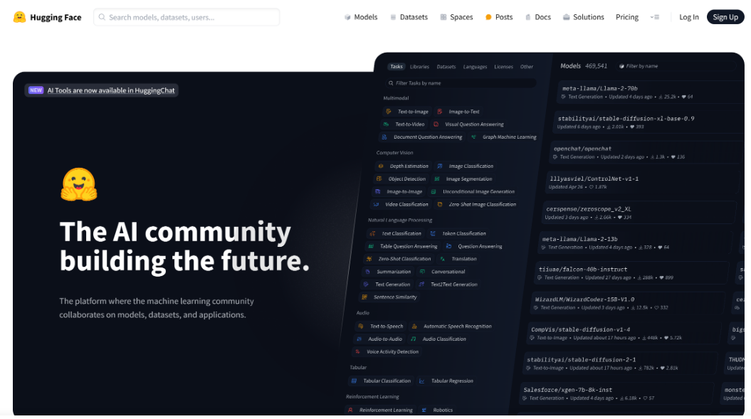Click the Datasets icon in navigation

tap(393, 17)
